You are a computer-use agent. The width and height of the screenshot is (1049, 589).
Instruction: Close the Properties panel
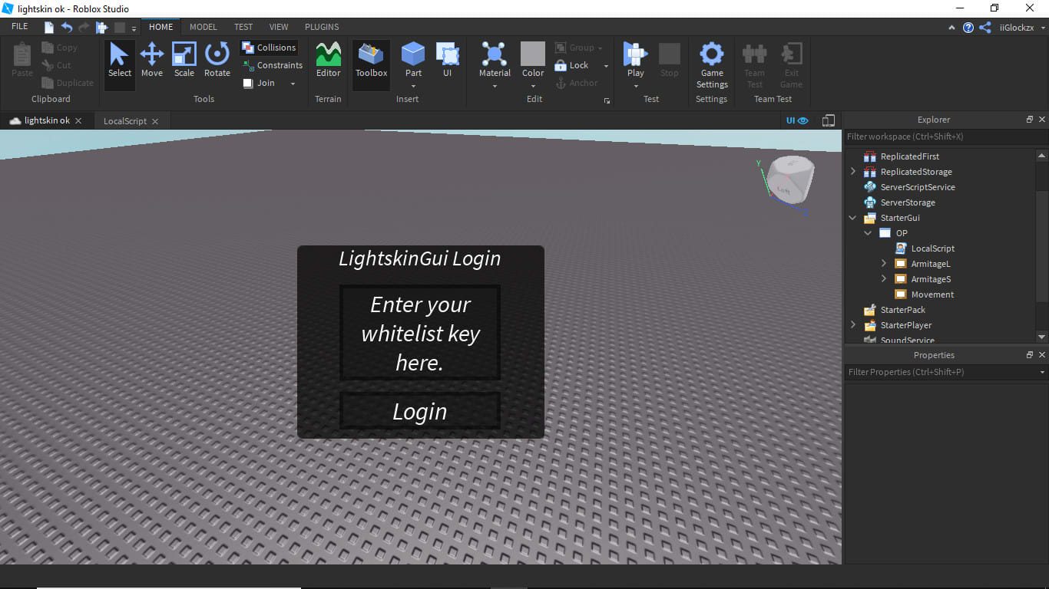tap(1042, 355)
